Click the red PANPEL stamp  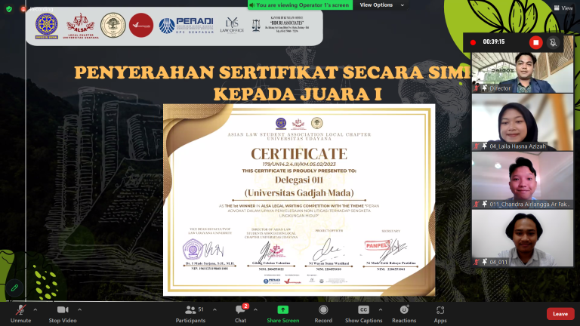(x=377, y=245)
